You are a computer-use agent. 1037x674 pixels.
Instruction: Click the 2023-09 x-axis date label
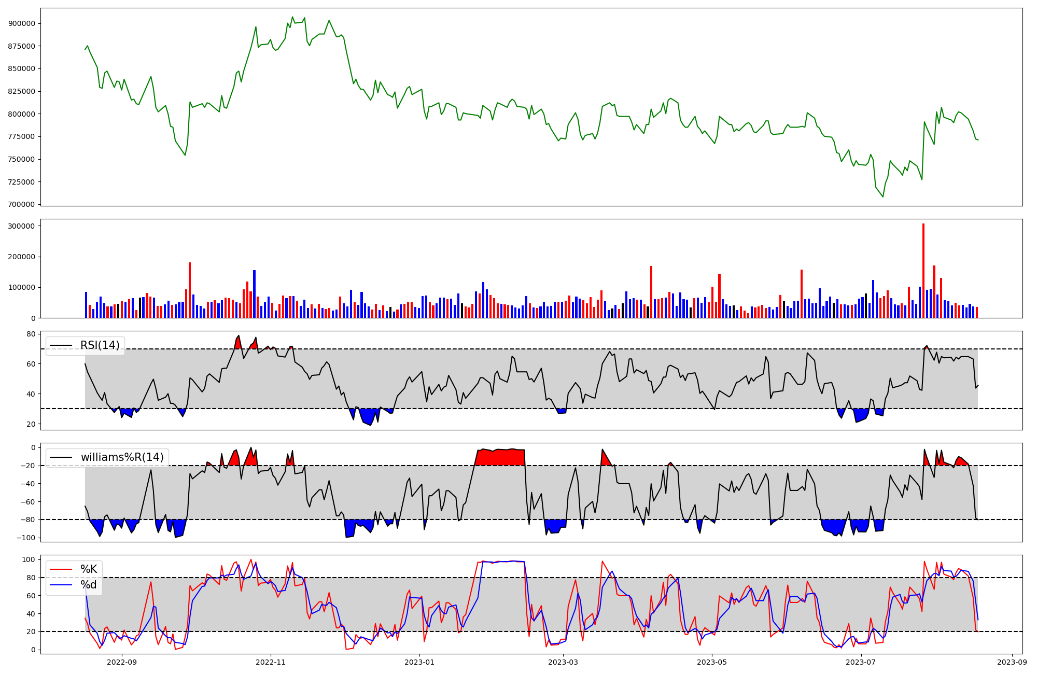[1012, 662]
